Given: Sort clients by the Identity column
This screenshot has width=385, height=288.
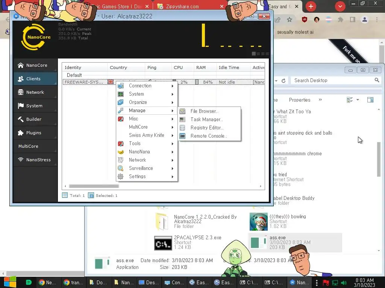Looking at the screenshot, I should (85, 67).
